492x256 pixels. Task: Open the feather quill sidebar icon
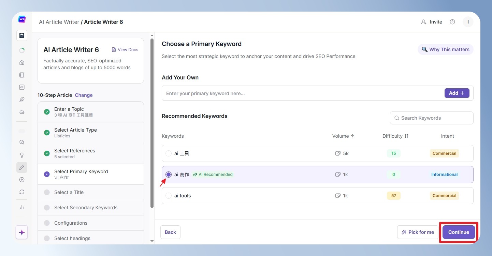22,100
